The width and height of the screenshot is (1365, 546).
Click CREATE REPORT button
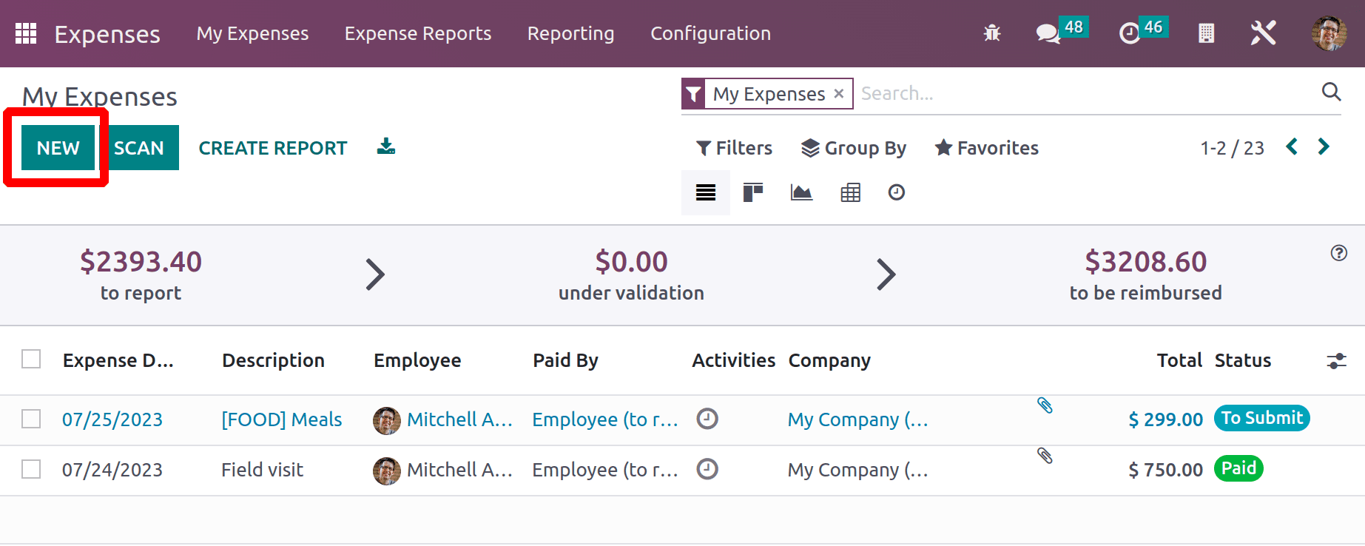tap(273, 148)
